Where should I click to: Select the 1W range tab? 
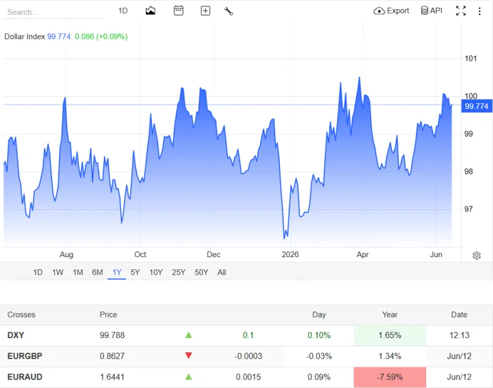coord(58,273)
